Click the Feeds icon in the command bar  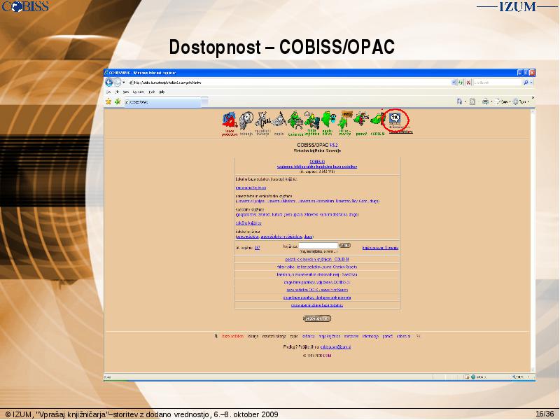click(472, 101)
